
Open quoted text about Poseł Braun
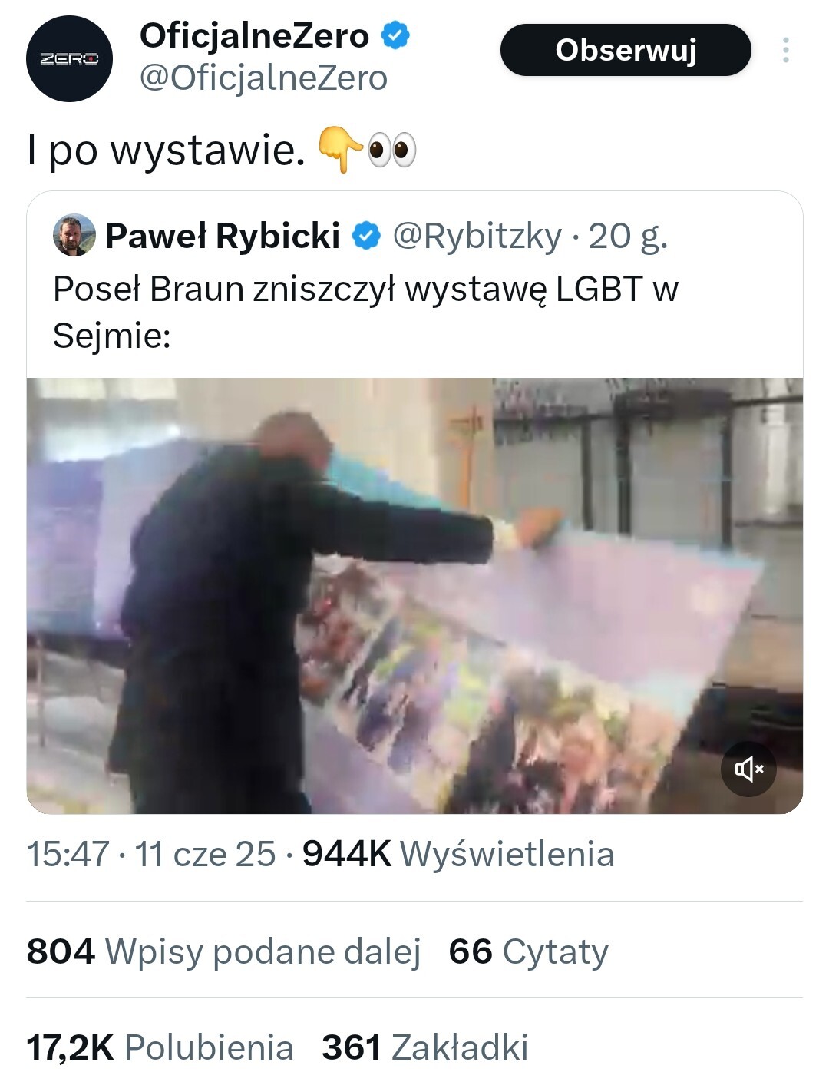pos(365,312)
